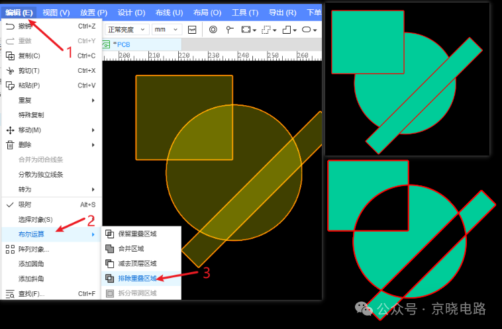Image resolution: width=502 pixels, height=329 pixels.
Task: Choose 添加斜角 entry
Action: 52,279
